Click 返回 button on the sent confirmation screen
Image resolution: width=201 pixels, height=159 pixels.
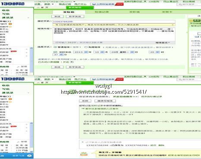[85, 101]
